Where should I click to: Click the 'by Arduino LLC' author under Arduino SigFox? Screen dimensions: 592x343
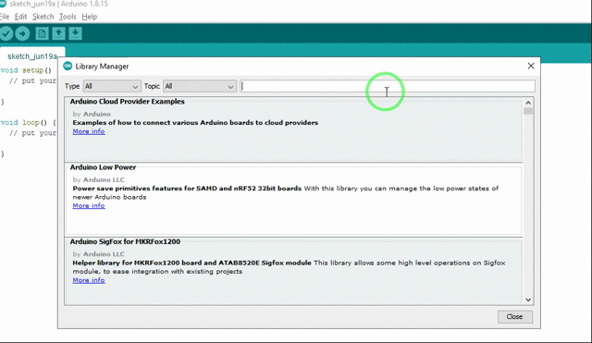click(99, 254)
